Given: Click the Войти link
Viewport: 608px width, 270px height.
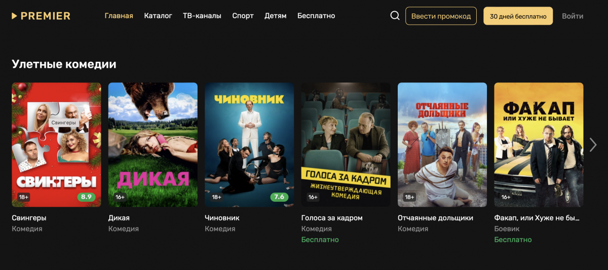Looking at the screenshot, I should (573, 16).
